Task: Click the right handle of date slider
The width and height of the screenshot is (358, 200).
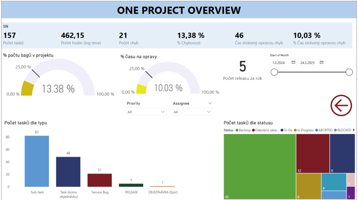Action: (x=349, y=72)
